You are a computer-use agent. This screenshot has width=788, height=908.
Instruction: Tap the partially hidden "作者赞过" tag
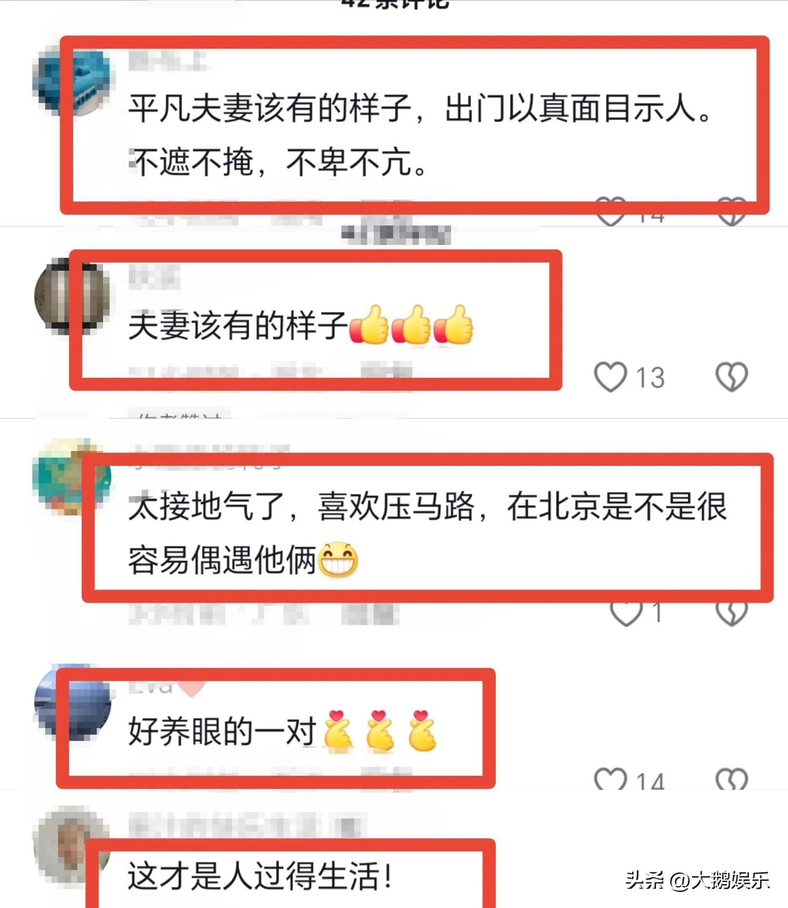pyautogui.click(x=179, y=415)
